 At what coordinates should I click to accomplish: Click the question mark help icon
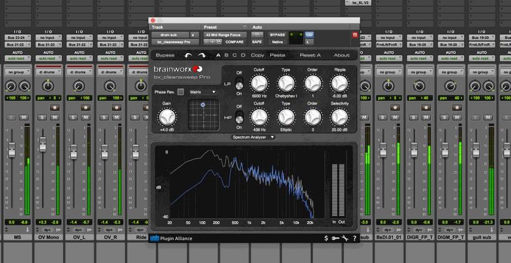[355, 239]
